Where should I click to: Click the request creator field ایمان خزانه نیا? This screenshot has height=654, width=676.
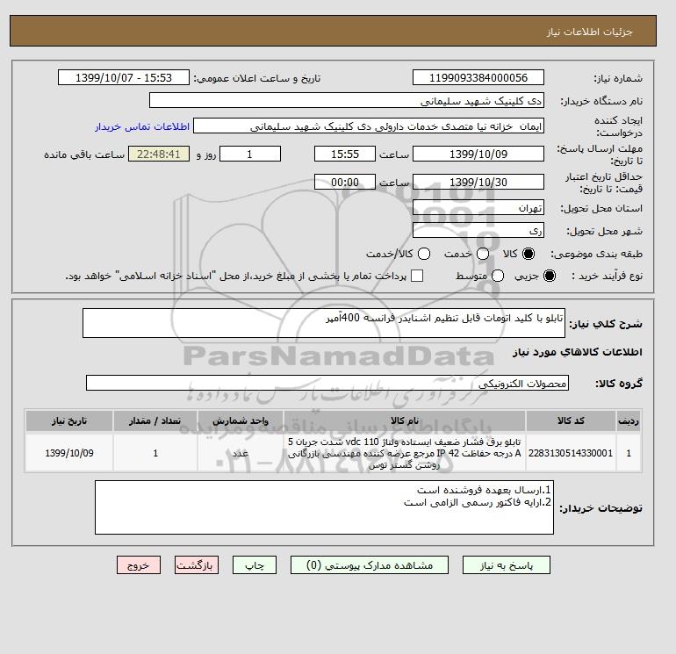coord(369,126)
